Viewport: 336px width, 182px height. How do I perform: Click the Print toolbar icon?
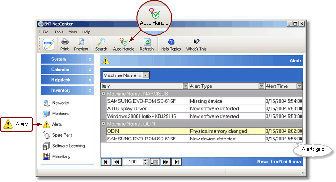65,44
